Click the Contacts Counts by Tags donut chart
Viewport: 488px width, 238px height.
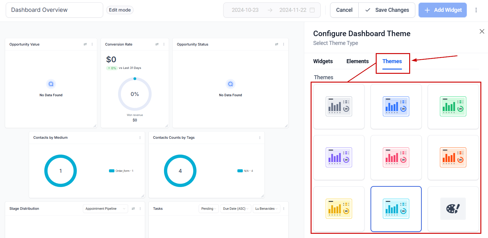[180, 171]
